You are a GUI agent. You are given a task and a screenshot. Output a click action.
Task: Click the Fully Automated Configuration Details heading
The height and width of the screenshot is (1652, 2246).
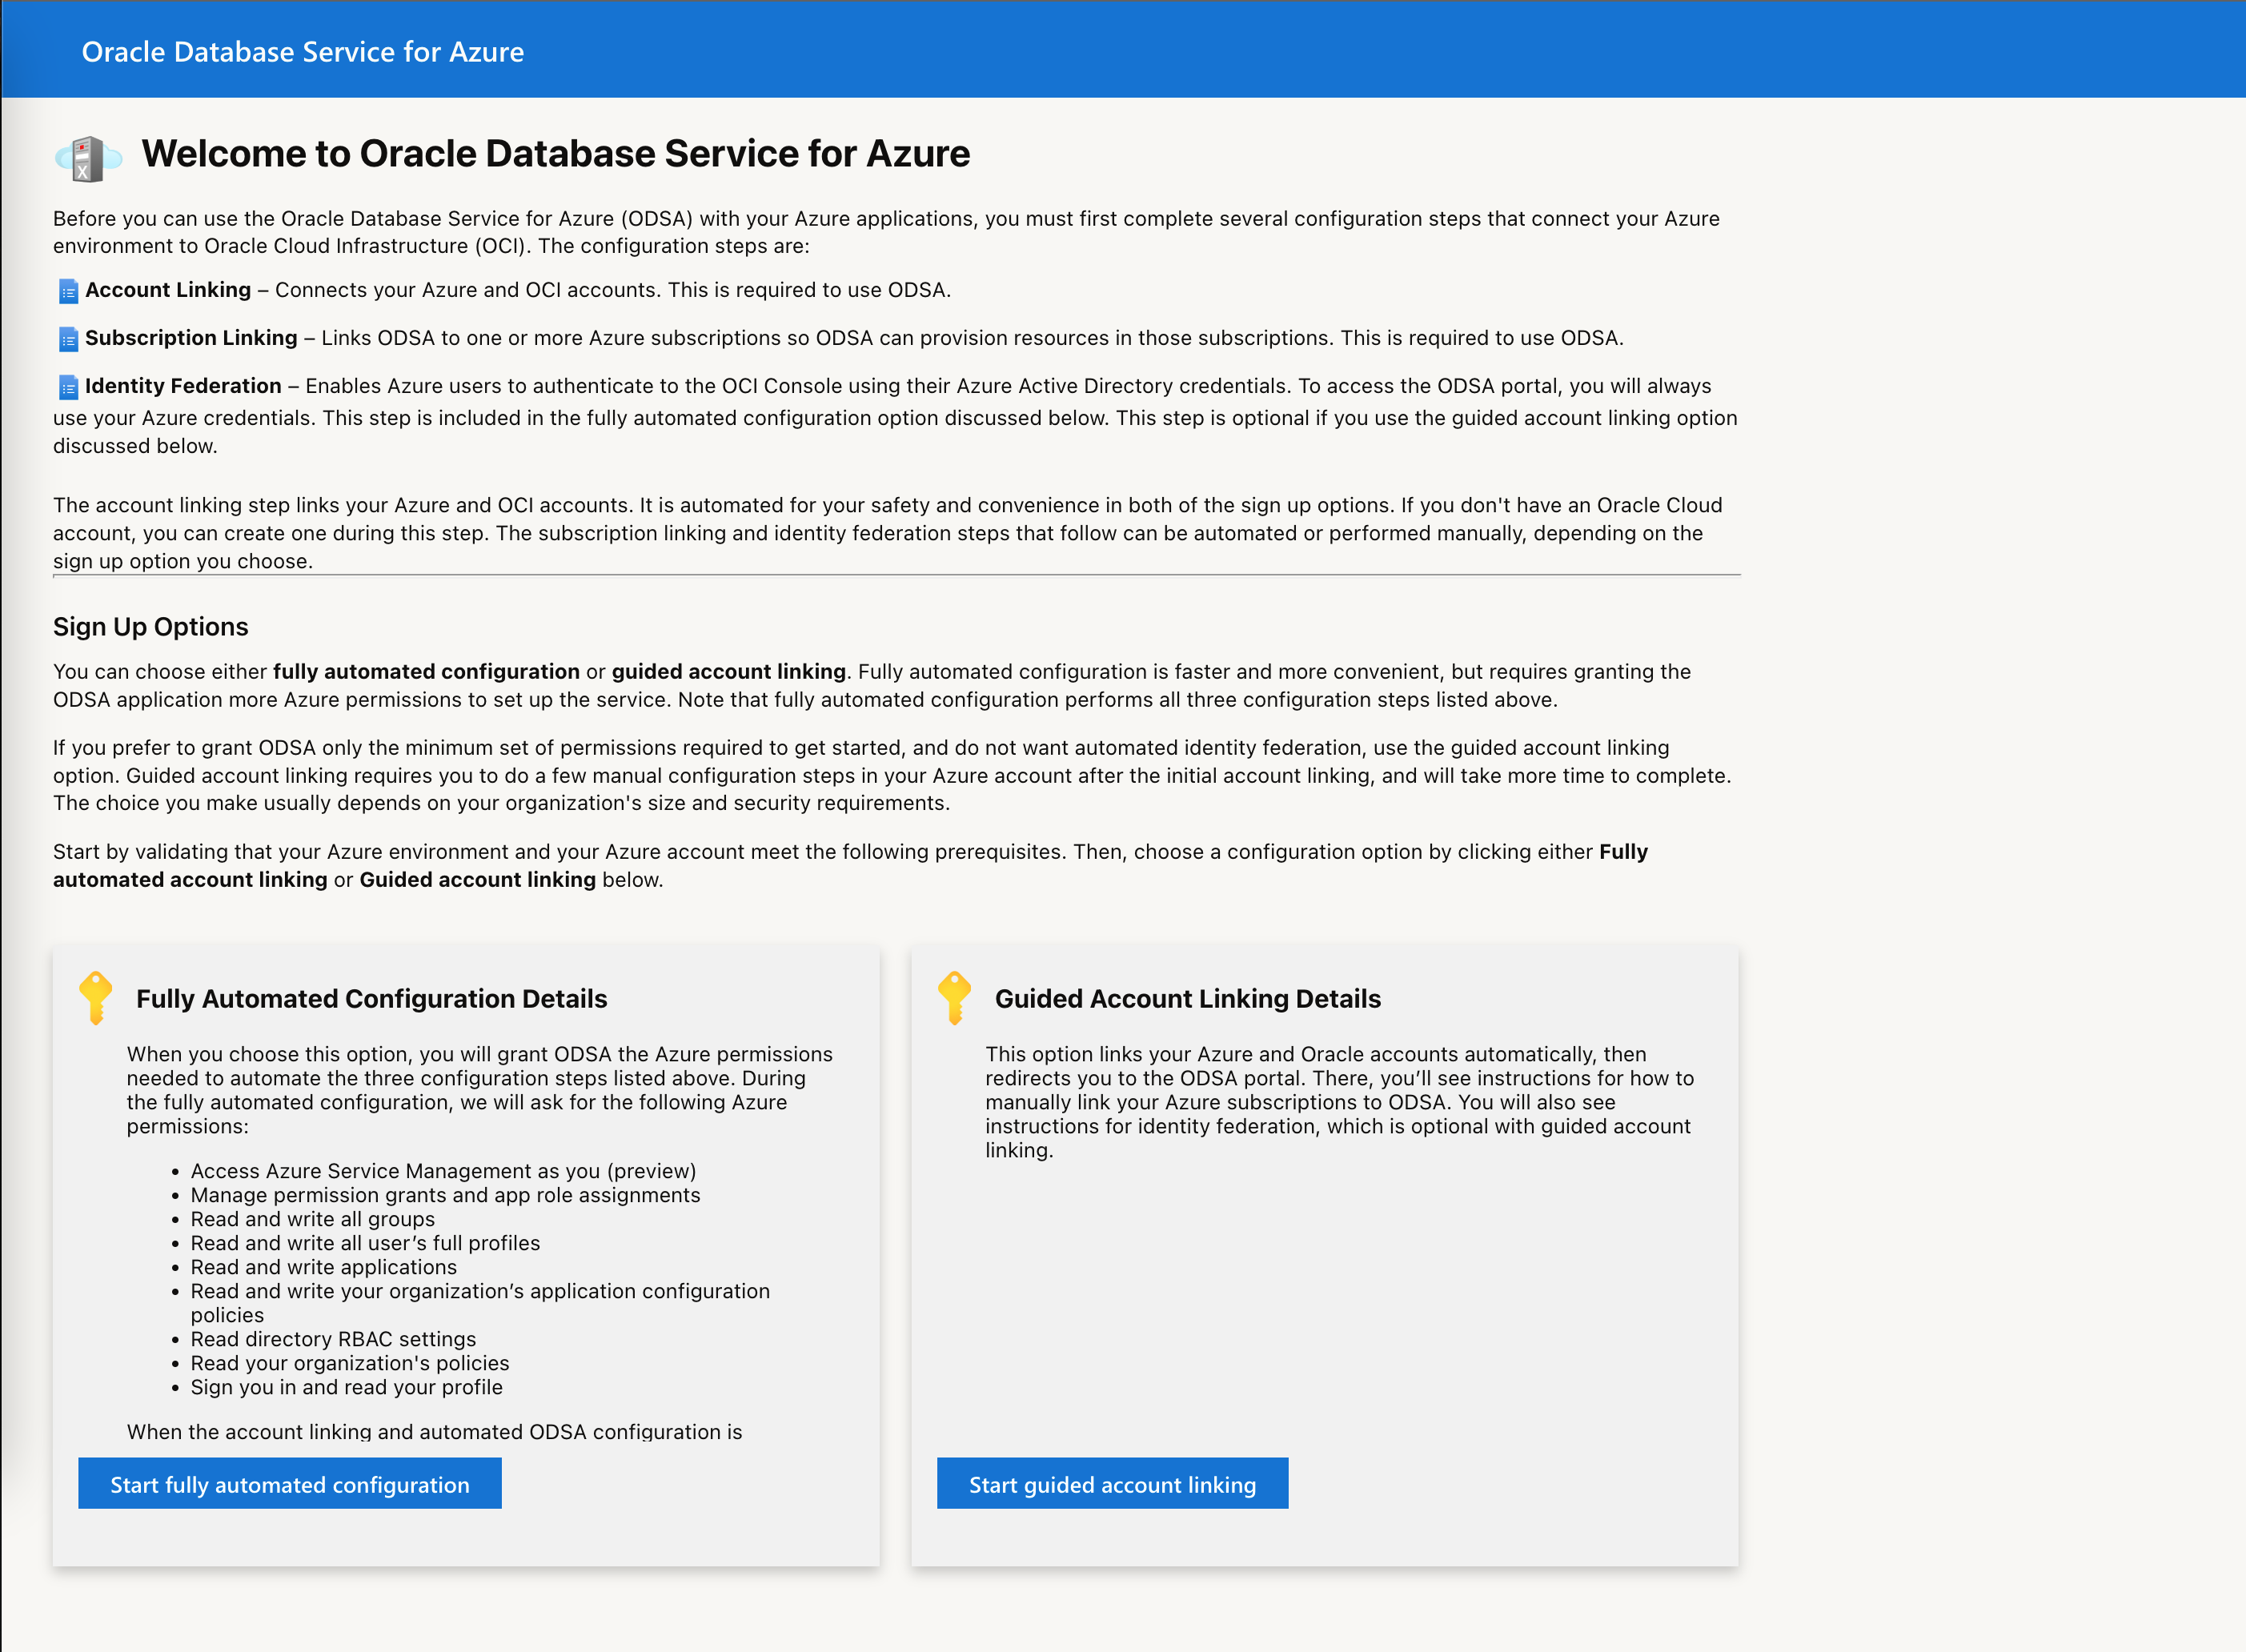pyautogui.click(x=372, y=998)
